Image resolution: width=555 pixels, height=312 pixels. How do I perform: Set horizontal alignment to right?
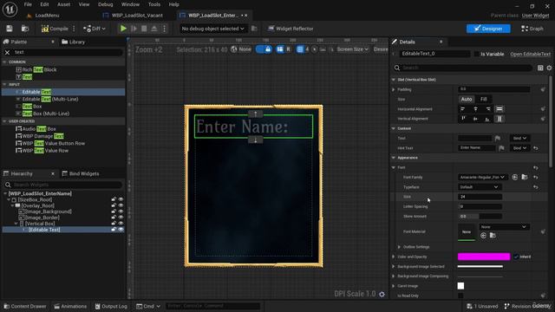click(487, 109)
